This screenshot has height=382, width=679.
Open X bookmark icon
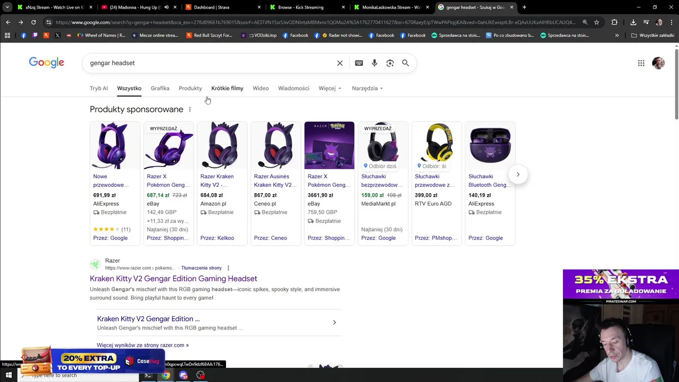click(x=57, y=36)
